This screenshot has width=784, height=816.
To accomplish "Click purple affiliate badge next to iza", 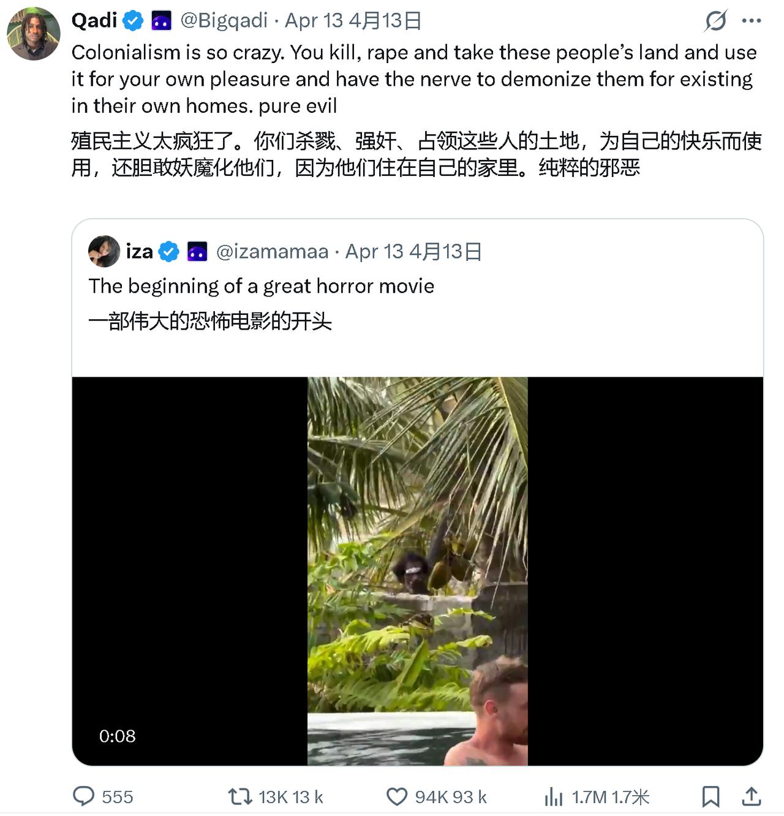I will [197, 252].
